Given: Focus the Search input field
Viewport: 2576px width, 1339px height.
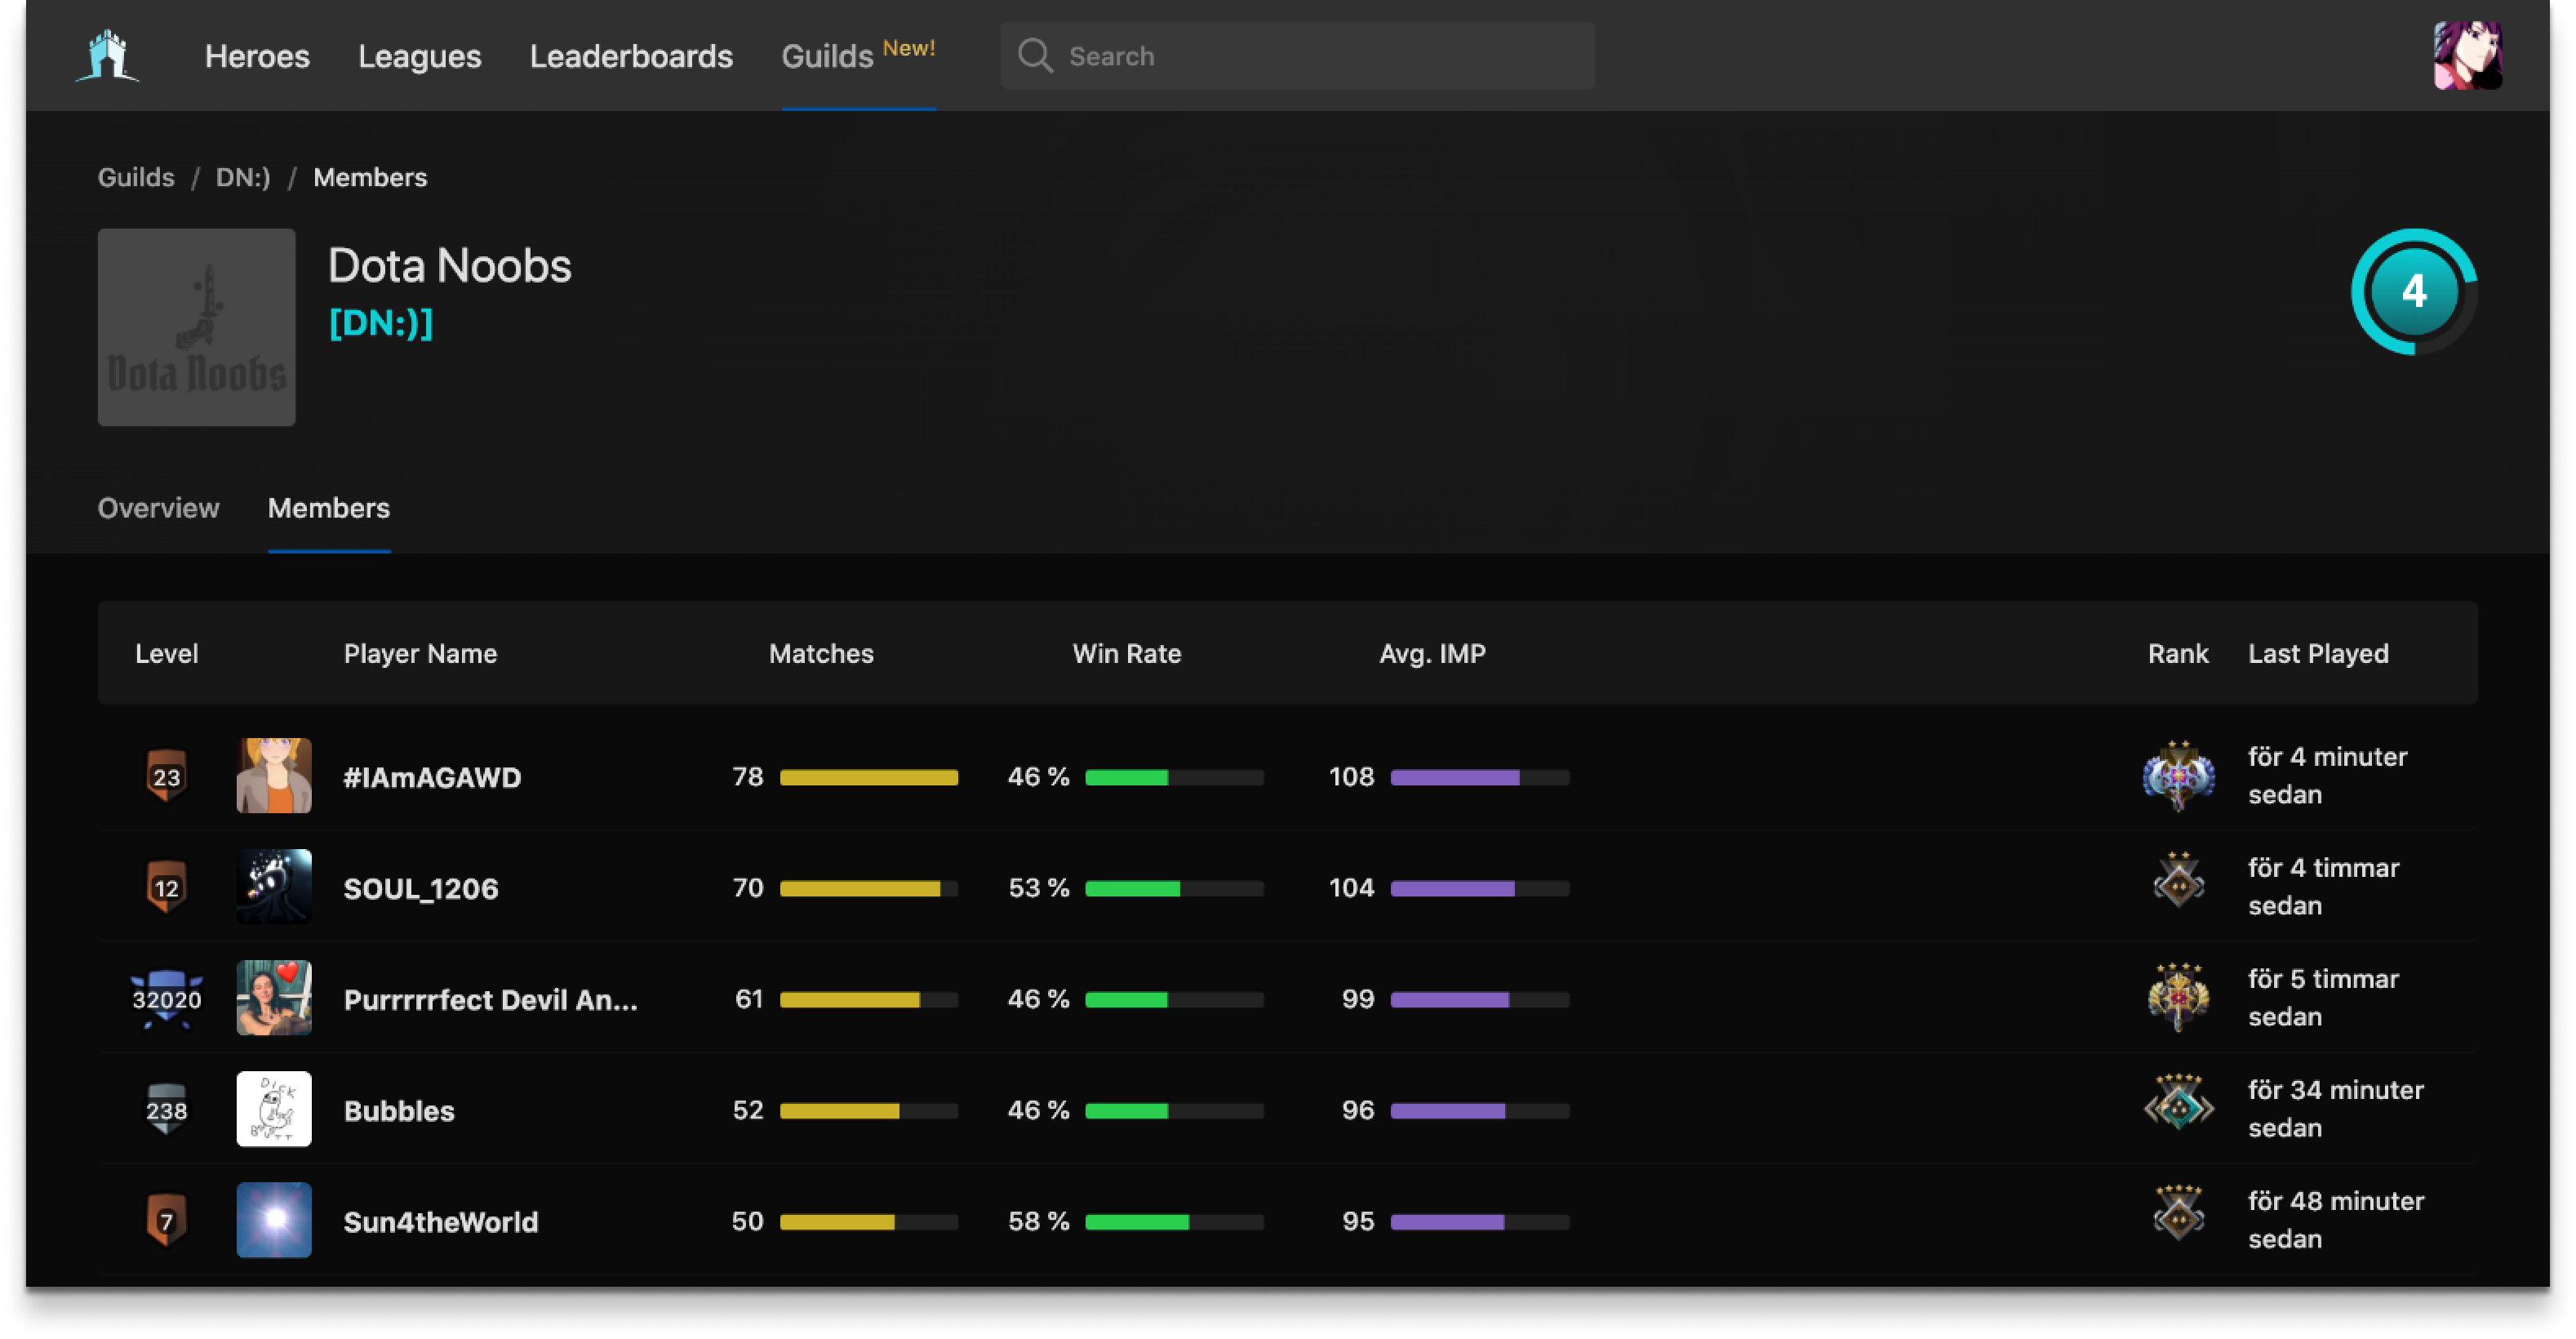Looking at the screenshot, I should (1320, 56).
